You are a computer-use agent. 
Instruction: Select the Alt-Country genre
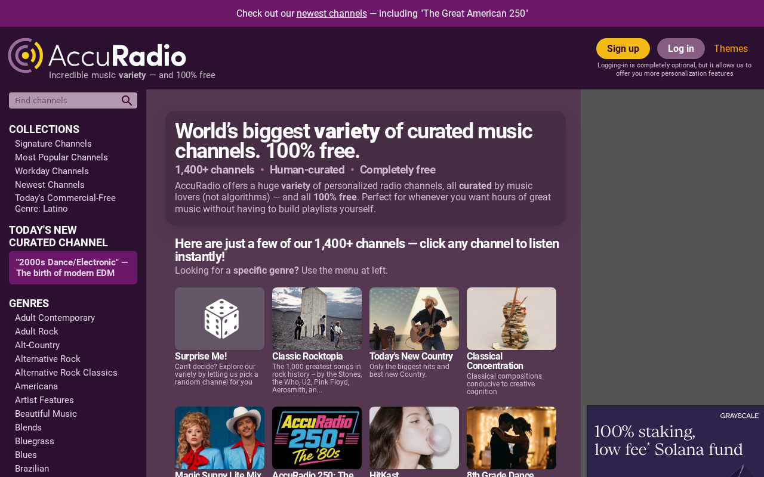37,345
